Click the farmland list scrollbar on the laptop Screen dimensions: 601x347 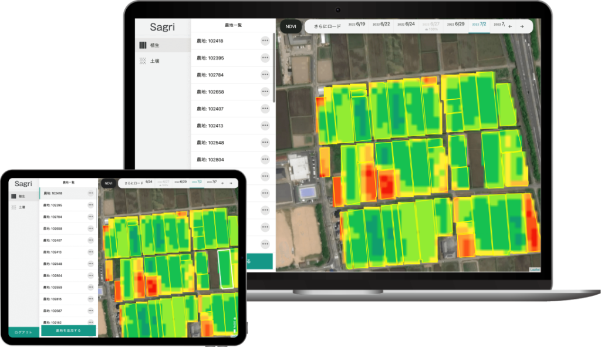tap(274, 68)
